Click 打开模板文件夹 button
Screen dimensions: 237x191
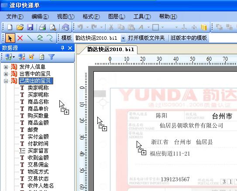pyautogui.click(x=146, y=38)
